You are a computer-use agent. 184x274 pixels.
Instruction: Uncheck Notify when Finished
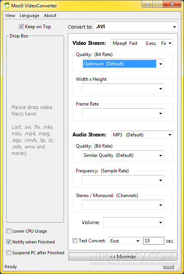8,242
